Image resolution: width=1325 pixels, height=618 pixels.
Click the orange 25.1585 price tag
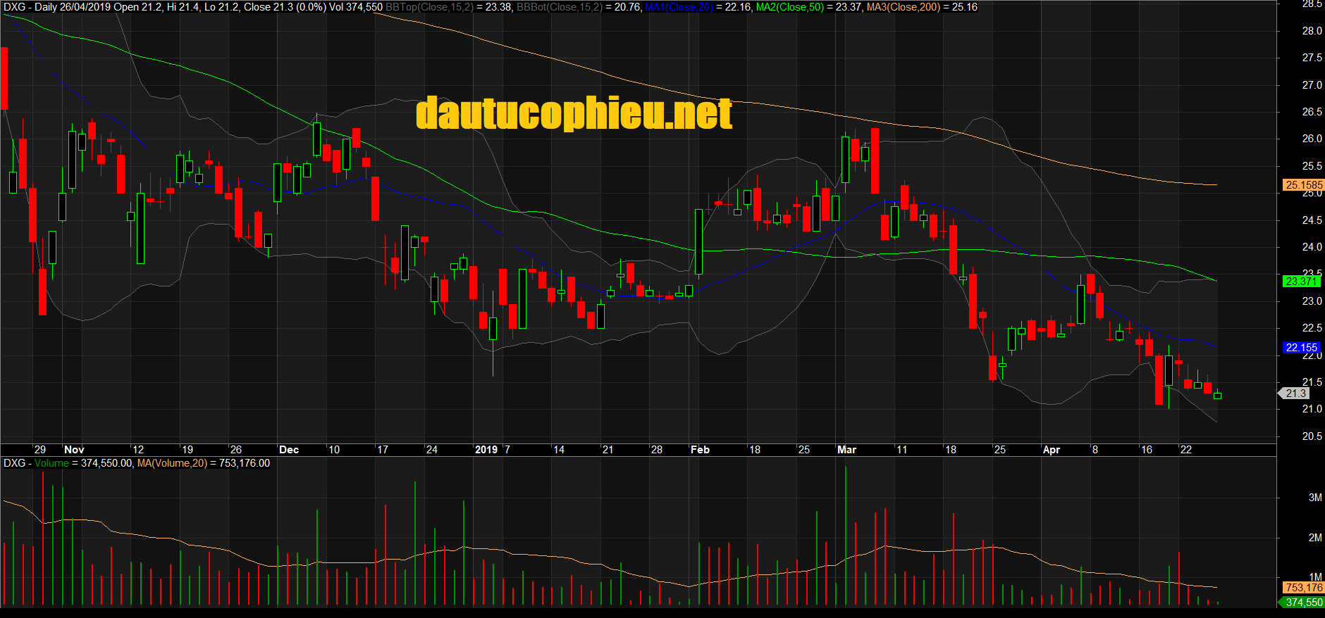click(1303, 185)
